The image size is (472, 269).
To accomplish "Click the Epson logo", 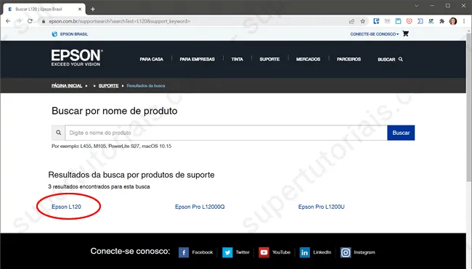I will pyautogui.click(x=77, y=58).
